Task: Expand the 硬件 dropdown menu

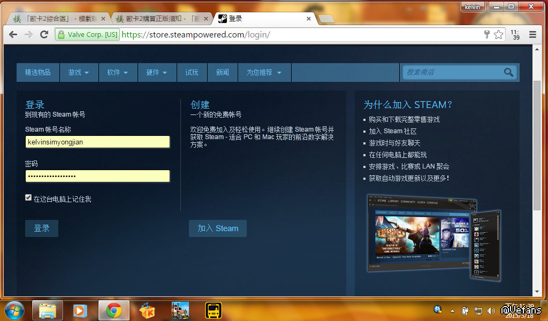Action: [x=157, y=72]
